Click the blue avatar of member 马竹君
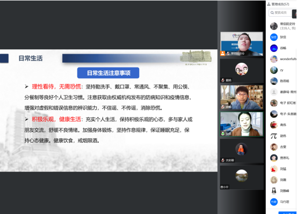Image resolution: width=297 pixels, height=214 pixels. 274,202
